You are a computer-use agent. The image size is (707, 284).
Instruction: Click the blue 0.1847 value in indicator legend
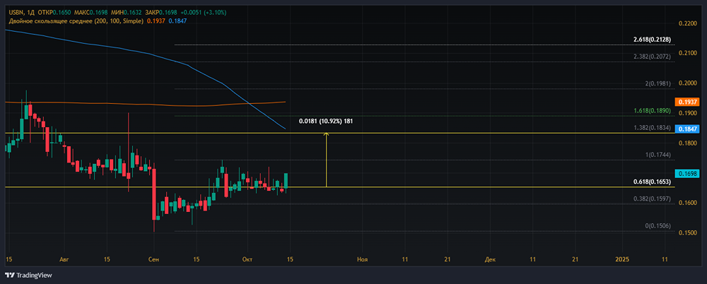pos(177,20)
